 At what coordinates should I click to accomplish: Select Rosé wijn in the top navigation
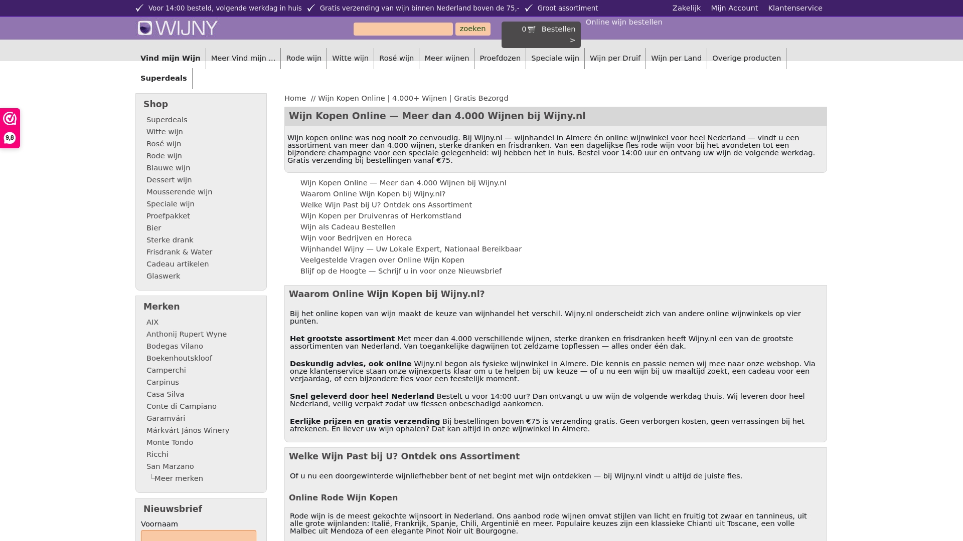[397, 58]
